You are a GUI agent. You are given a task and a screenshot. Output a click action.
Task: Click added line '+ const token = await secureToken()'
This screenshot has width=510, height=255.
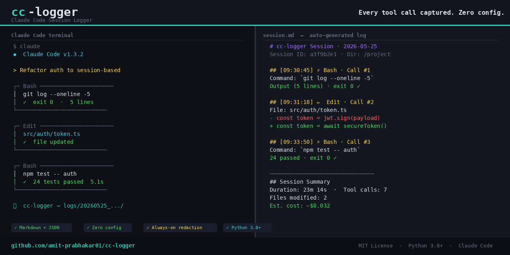(328, 126)
